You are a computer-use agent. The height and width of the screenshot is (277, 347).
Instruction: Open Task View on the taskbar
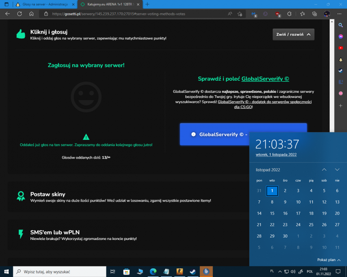click(x=113, y=272)
